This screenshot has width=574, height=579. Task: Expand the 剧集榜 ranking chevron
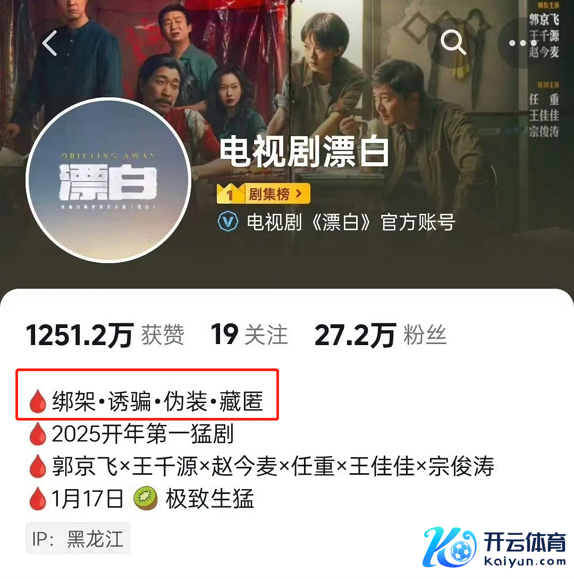pyautogui.click(x=299, y=193)
